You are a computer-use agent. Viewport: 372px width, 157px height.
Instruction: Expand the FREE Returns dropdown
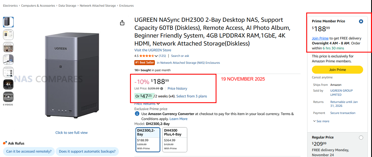(158, 104)
